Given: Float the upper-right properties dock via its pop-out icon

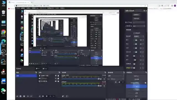Looking at the screenshot, I should [x=144, y=11].
